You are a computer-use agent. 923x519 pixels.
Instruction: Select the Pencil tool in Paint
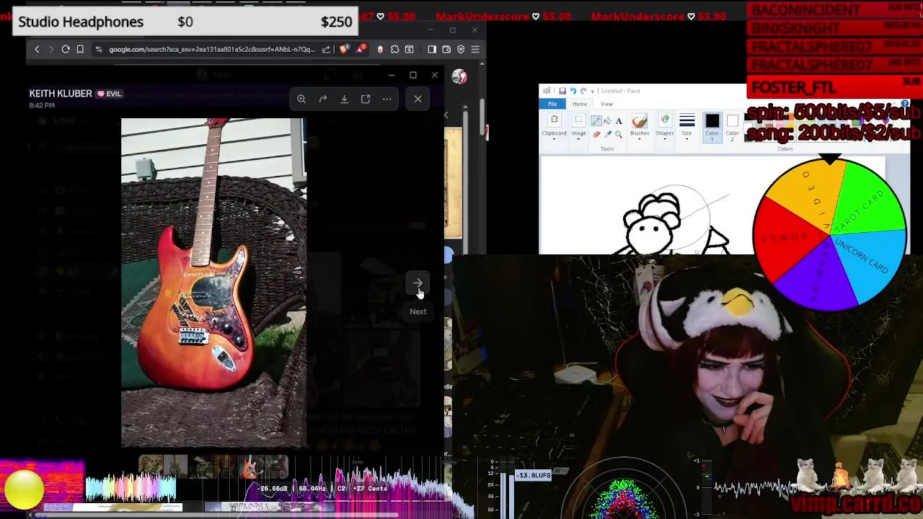pos(596,120)
